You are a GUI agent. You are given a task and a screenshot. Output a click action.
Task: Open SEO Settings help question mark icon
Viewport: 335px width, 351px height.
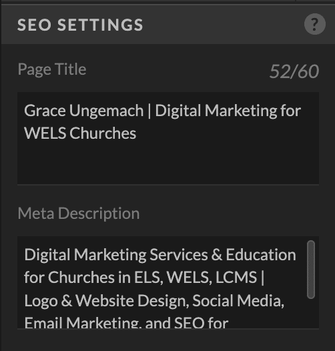click(314, 24)
